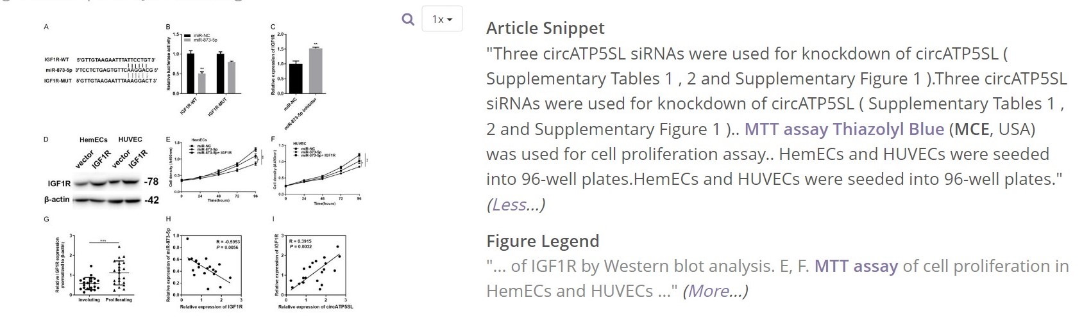Click the gray miR-873-5p legend swatch in panel B

pos(187,39)
